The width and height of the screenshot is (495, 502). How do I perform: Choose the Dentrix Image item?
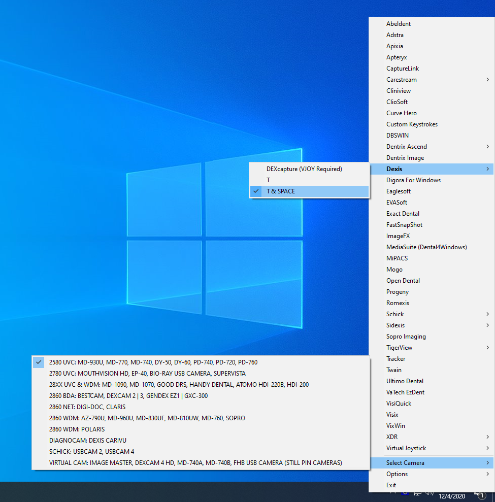[431, 157]
